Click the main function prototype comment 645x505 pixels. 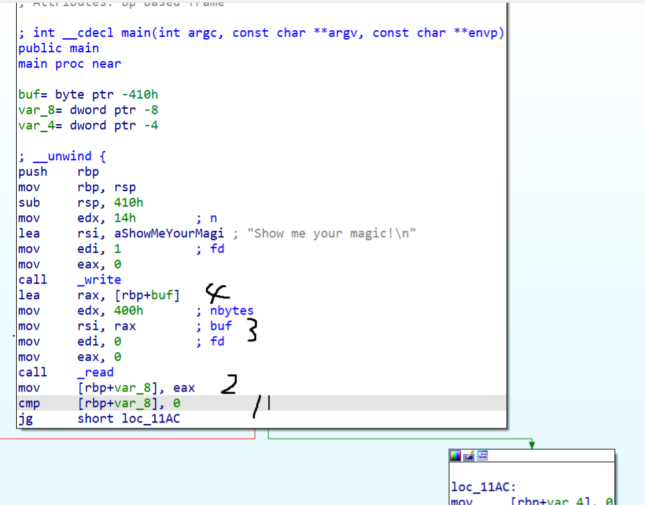tap(261, 33)
